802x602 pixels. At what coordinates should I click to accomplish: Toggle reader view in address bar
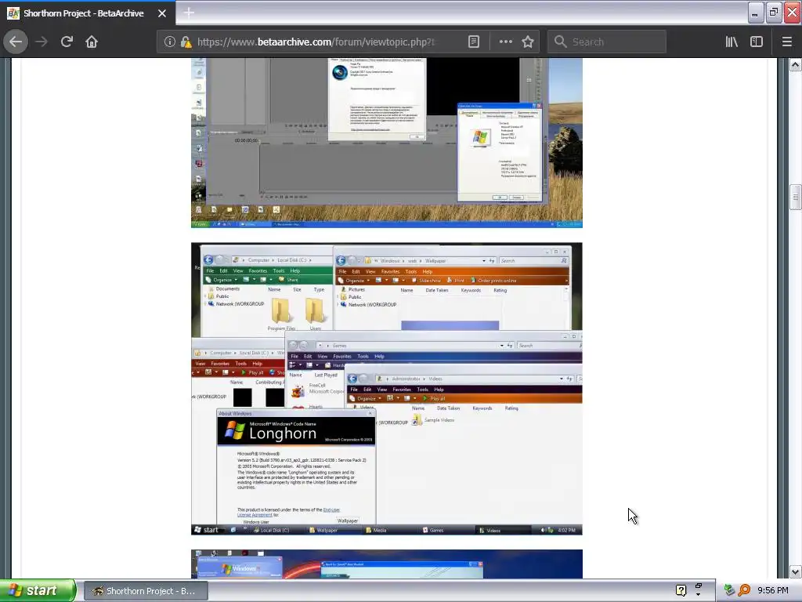pos(474,42)
